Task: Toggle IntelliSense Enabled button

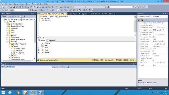Action: [x=59, y=10]
